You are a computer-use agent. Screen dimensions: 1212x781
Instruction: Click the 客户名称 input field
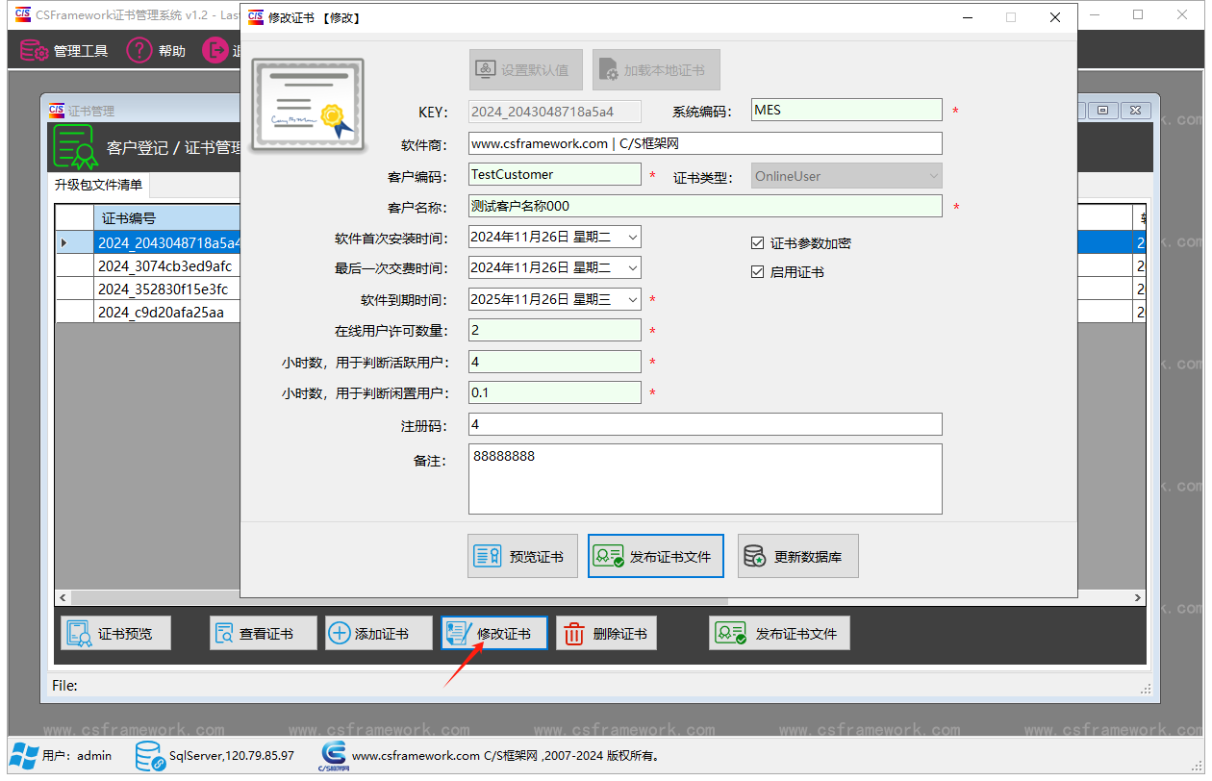[x=705, y=206]
